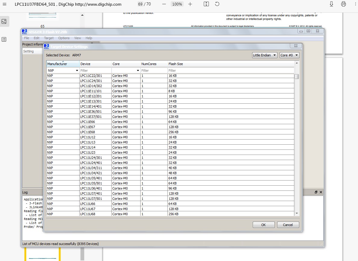Image resolution: width=358 pixels, height=261 pixels.
Task: Click the device list vertical scrollbar thumb
Action: click(x=297, y=77)
